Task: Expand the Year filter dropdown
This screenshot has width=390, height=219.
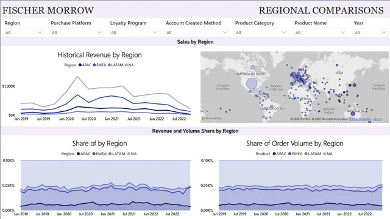Action: [x=370, y=32]
